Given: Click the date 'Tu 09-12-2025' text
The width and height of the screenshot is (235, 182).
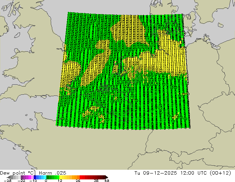Looking at the screenshot, I should pyautogui.click(x=156, y=173).
